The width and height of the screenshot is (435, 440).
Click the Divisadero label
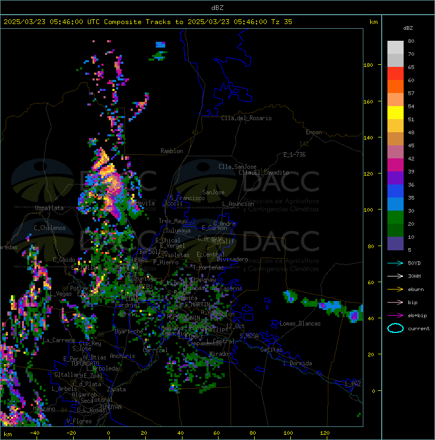[x=233, y=259]
